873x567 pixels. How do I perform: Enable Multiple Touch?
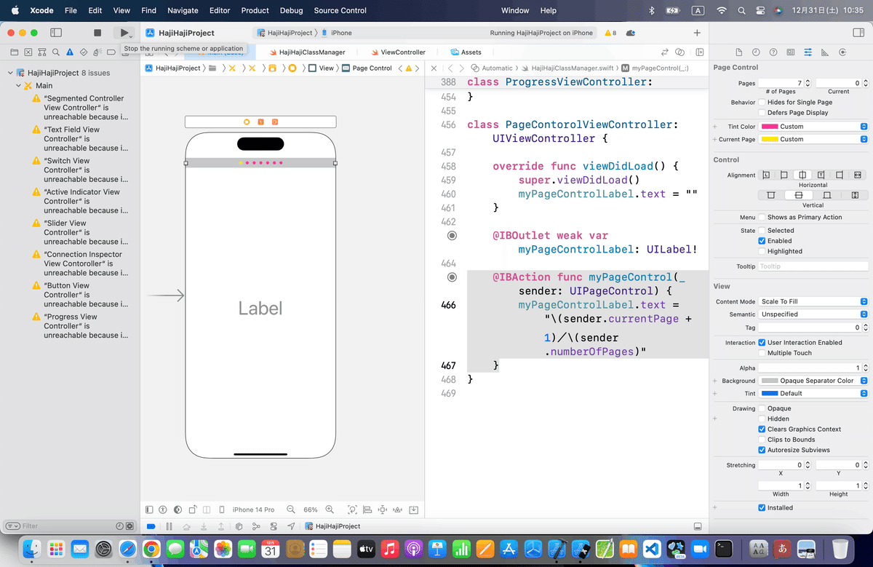pyautogui.click(x=762, y=353)
